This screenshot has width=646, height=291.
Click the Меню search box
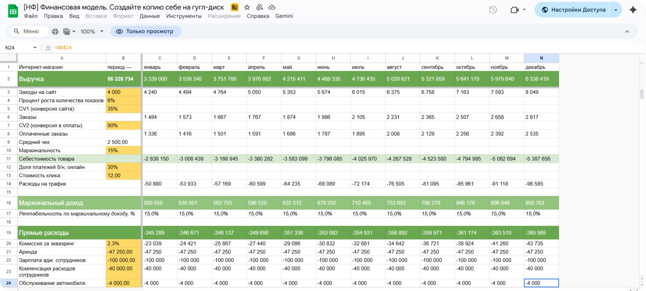click(x=27, y=32)
